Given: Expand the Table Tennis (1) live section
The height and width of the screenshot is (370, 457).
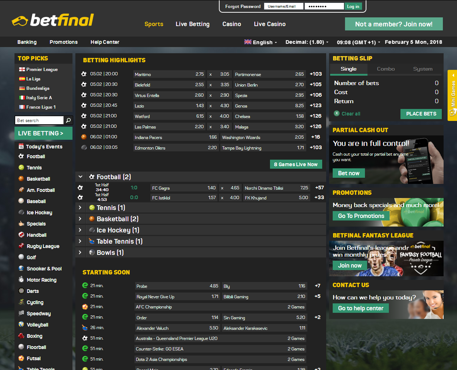Looking at the screenshot, I should (80, 241).
